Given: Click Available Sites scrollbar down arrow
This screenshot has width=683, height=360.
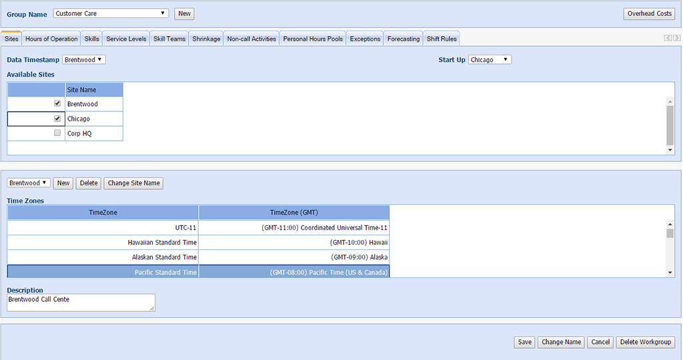Looking at the screenshot, I should click(x=670, y=151).
